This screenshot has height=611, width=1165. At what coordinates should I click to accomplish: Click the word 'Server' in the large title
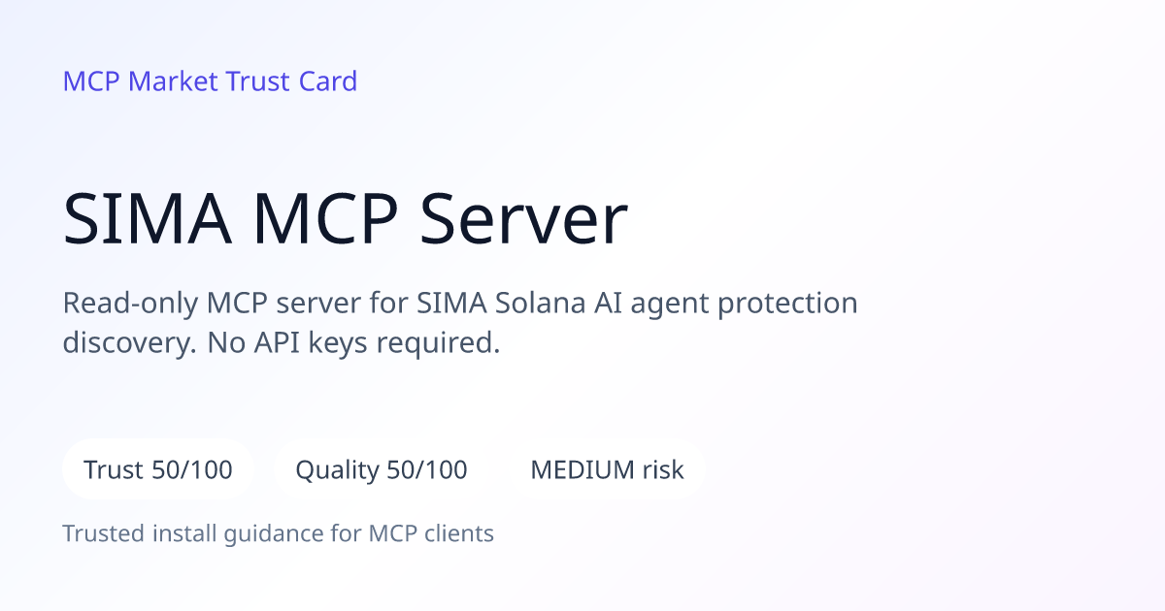[523, 220]
